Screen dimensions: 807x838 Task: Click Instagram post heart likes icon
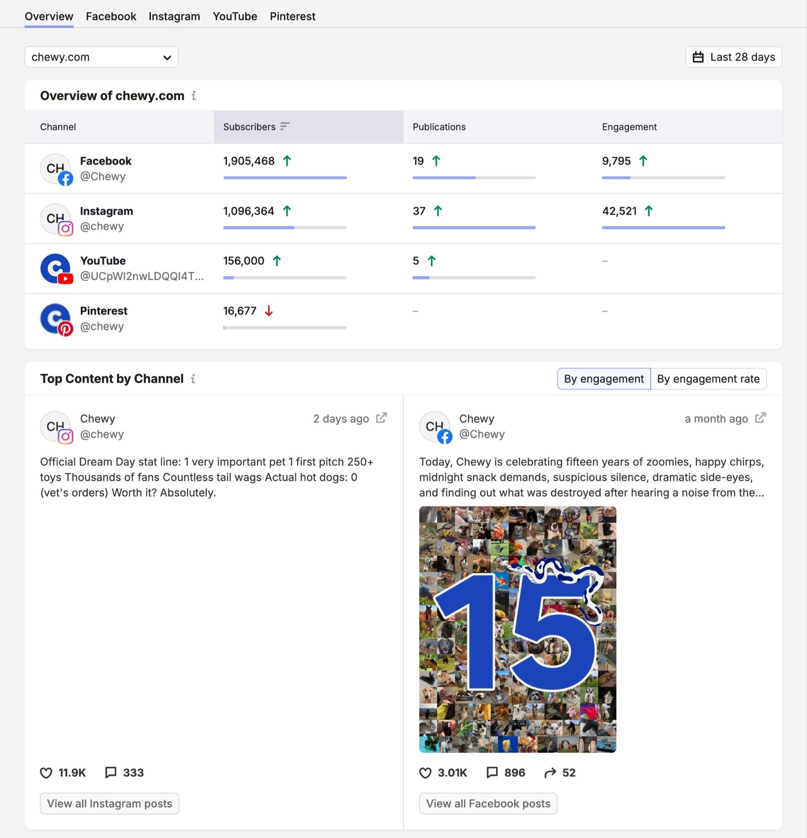pos(46,773)
